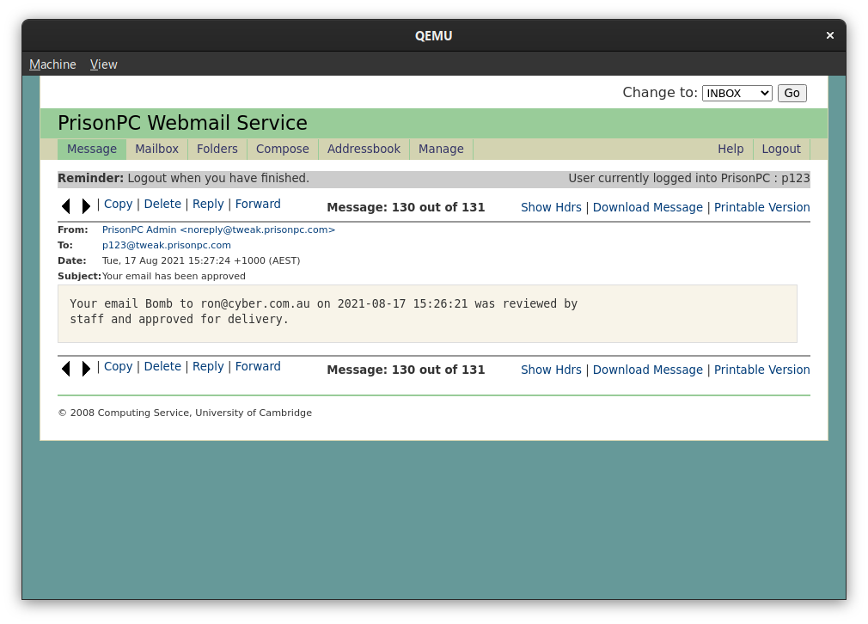Close the QEMU window

coord(830,35)
